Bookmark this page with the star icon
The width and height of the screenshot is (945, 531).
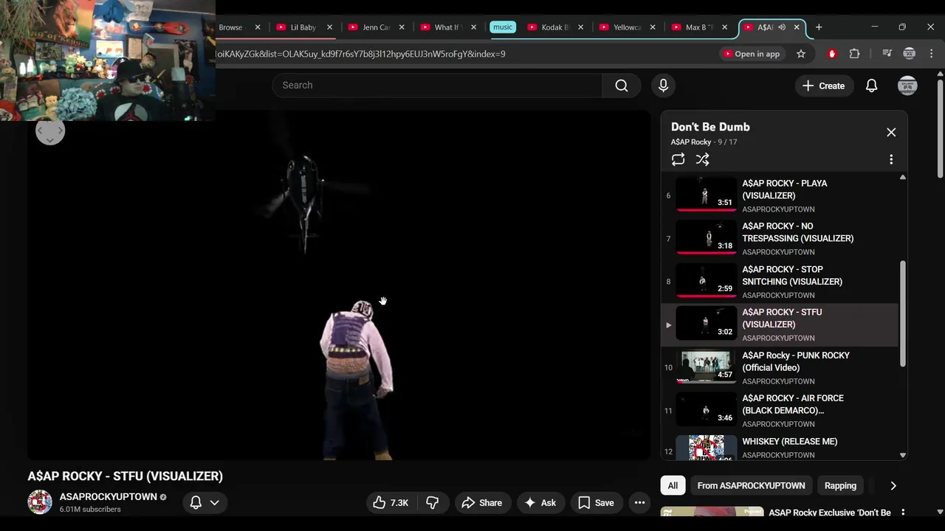(x=801, y=54)
